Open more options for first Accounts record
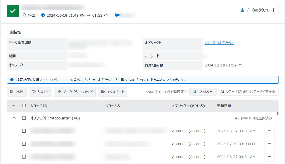This screenshot has width=285, height=164. tap(269, 131)
